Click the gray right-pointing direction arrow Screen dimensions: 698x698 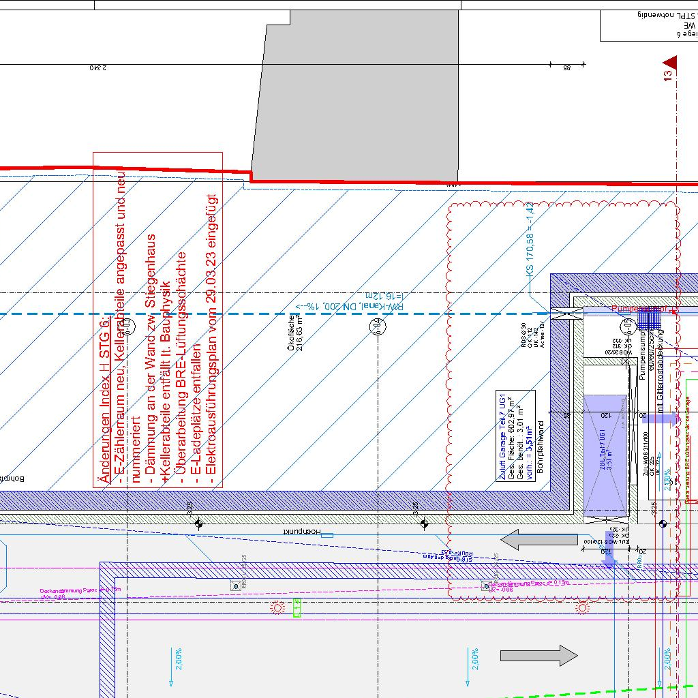(538, 656)
